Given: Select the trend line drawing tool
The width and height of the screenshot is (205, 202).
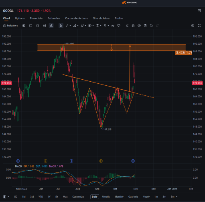Looking at the screenshot, I should 67,26.
